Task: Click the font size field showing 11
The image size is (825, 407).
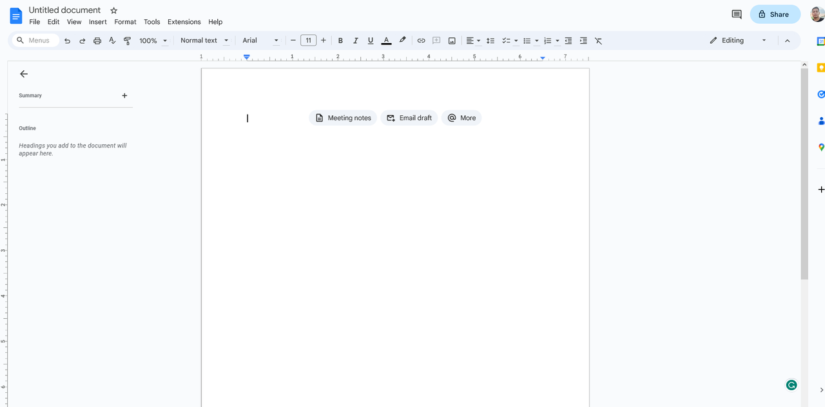Action: coord(308,41)
